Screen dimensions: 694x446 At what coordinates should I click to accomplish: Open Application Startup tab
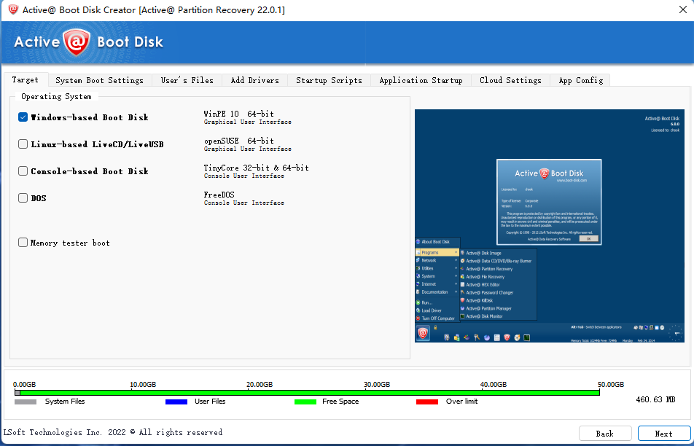click(421, 80)
